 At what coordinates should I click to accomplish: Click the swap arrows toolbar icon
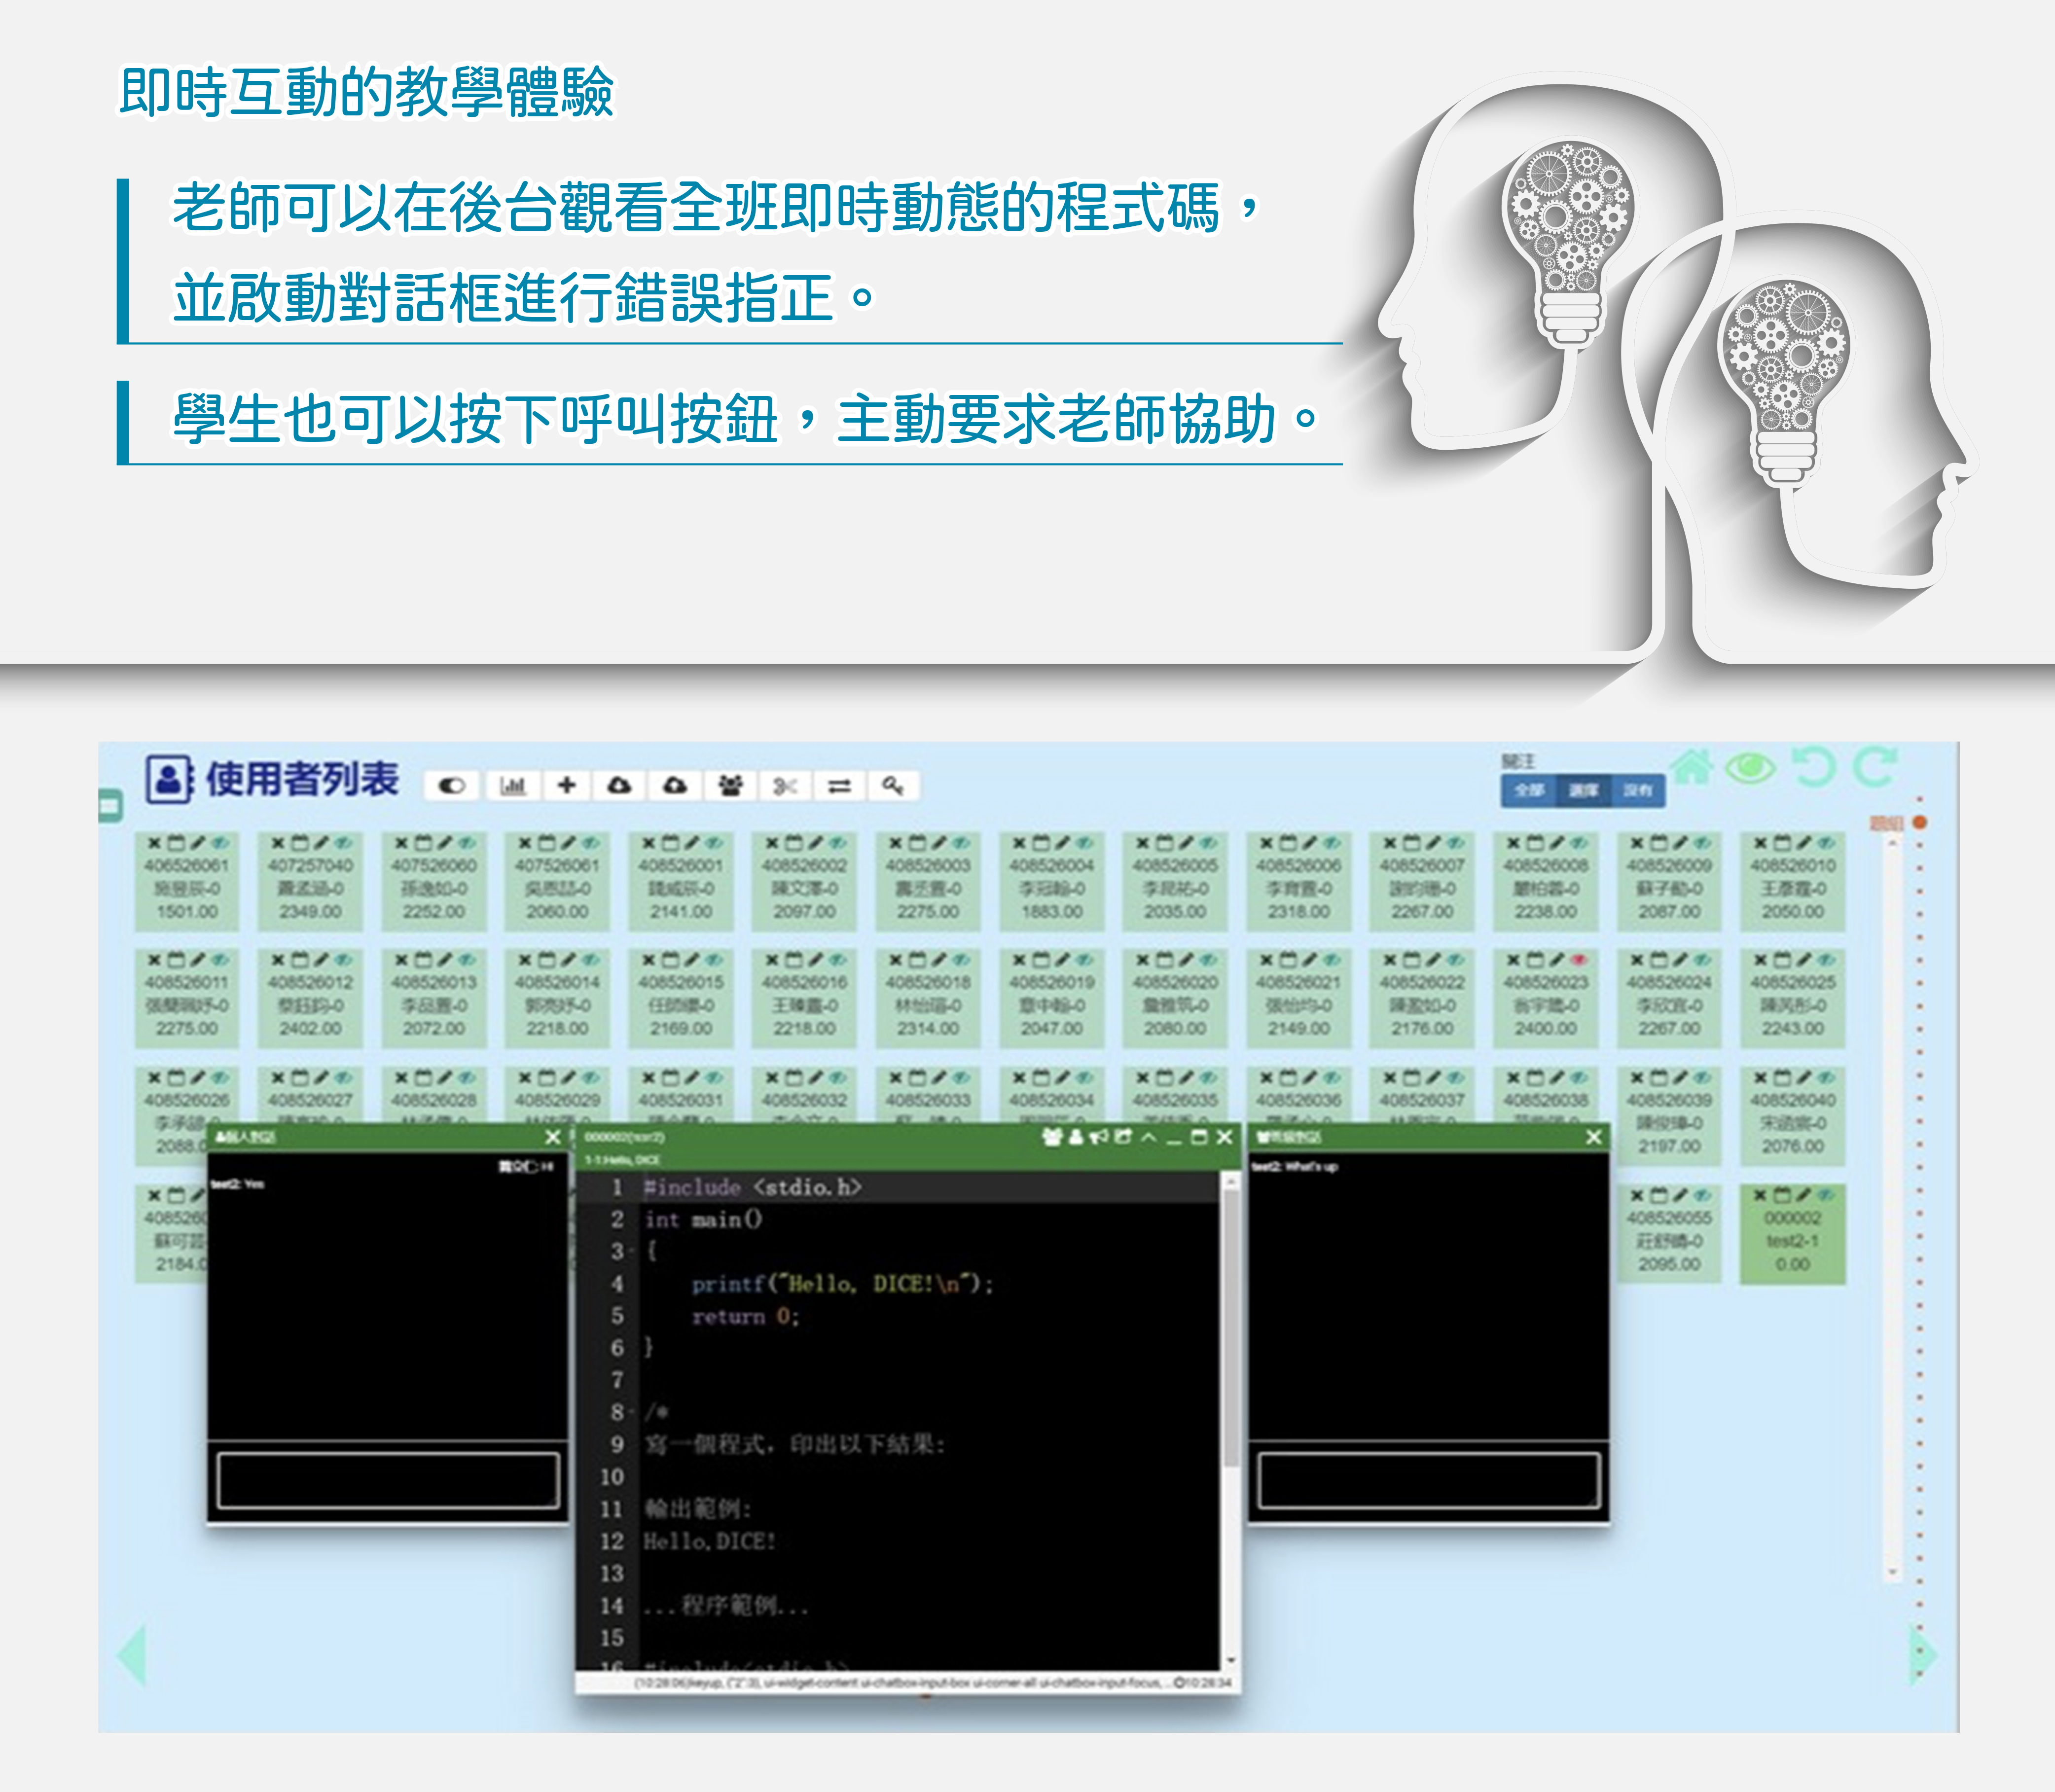[840, 786]
